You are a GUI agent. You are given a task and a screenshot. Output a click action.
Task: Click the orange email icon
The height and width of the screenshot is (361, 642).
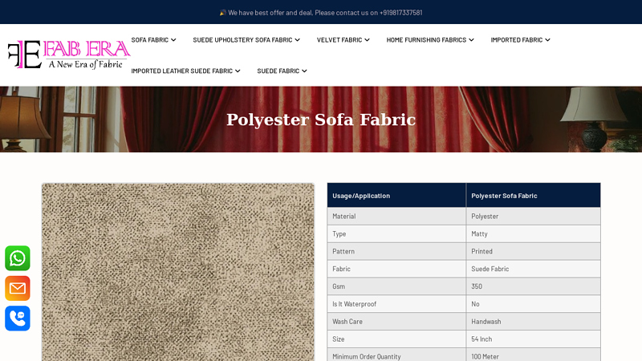pos(17,289)
